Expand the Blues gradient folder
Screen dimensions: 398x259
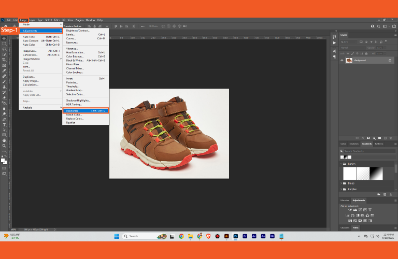pos(342,183)
